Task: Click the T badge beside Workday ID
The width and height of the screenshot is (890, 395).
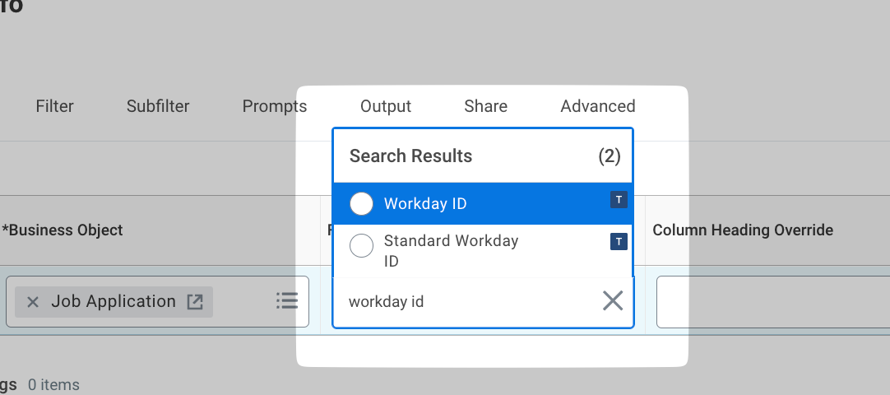Action: (x=619, y=199)
